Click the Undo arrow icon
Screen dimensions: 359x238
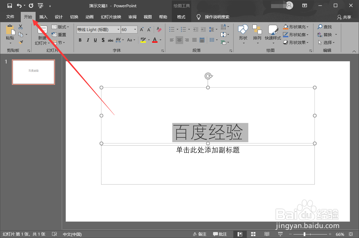coord(19,6)
